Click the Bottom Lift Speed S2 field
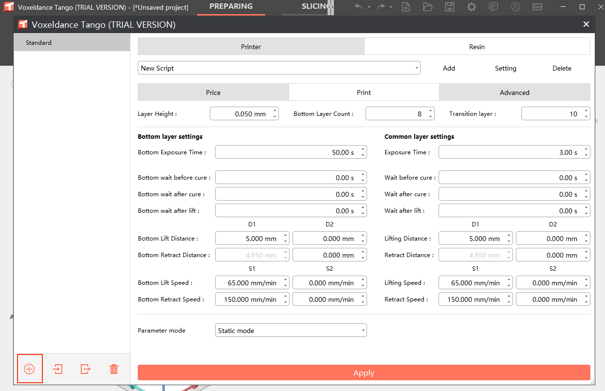This screenshot has height=391, width=605. pyautogui.click(x=330, y=283)
